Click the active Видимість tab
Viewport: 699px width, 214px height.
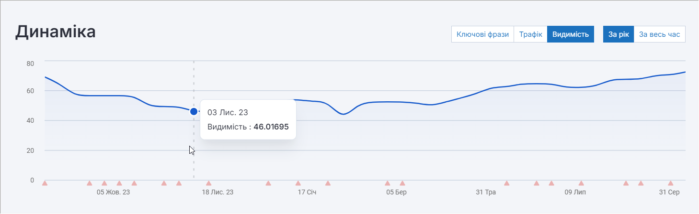[x=570, y=34]
